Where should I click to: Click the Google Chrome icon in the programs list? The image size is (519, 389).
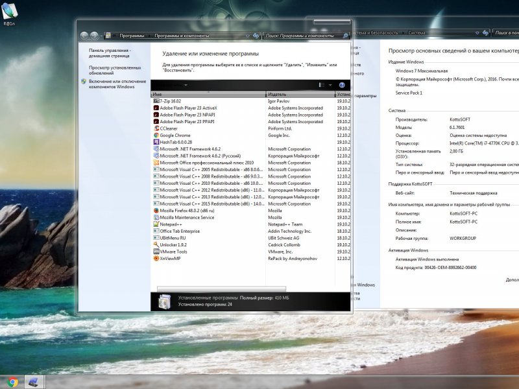pyautogui.click(x=156, y=136)
